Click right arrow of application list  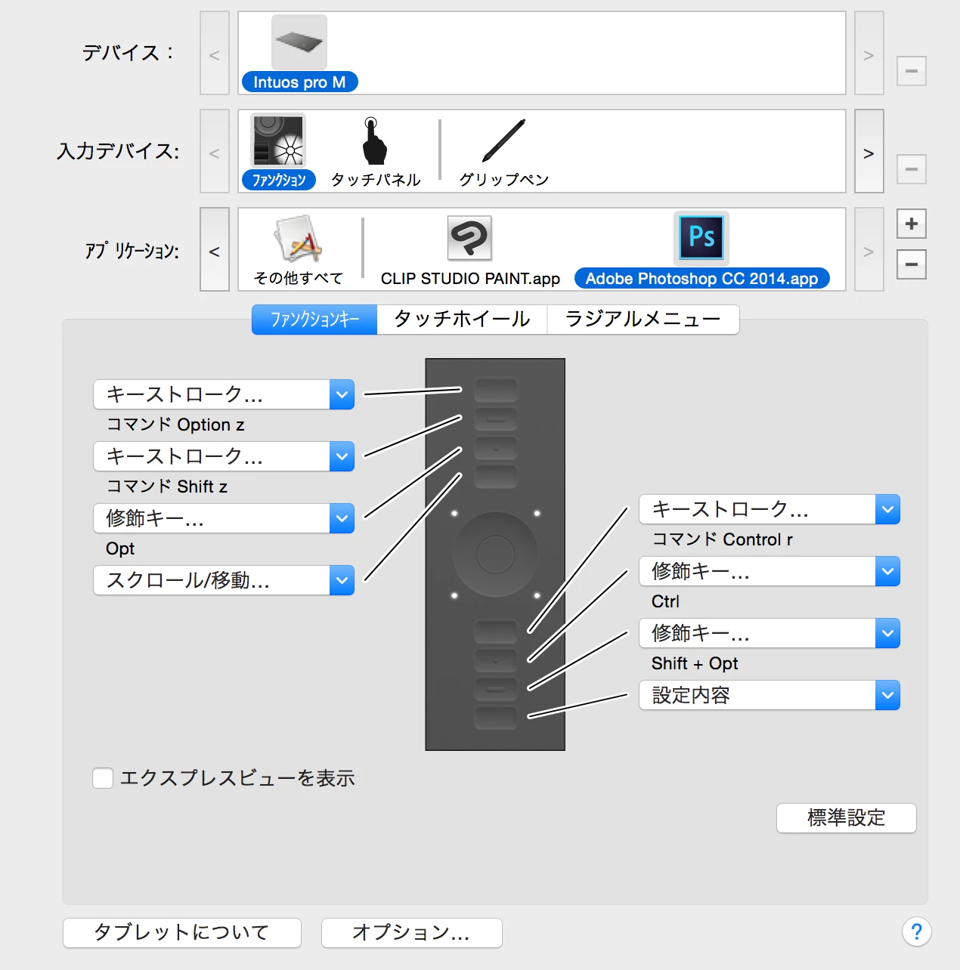[x=869, y=249]
